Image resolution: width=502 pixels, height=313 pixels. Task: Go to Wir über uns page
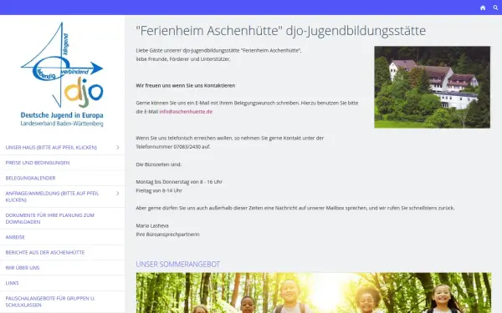pos(23,268)
